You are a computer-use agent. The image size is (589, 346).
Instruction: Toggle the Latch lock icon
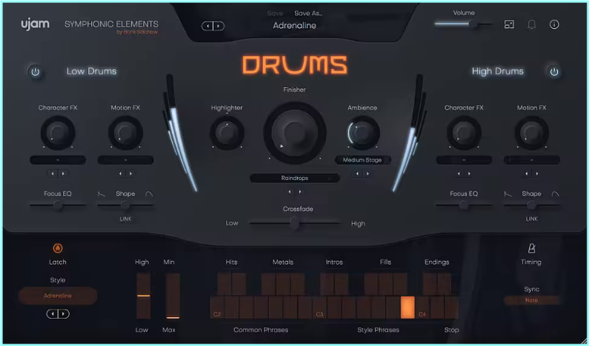point(58,248)
